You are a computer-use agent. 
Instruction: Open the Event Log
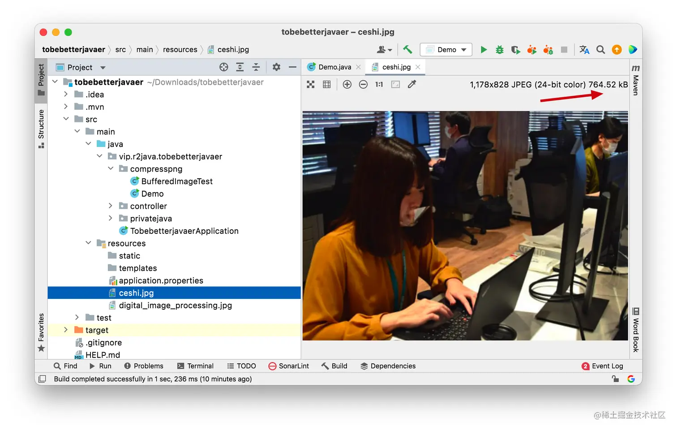[602, 366]
